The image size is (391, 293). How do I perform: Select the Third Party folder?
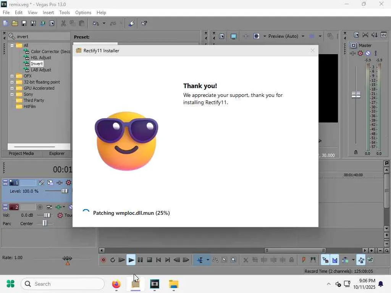click(34, 100)
